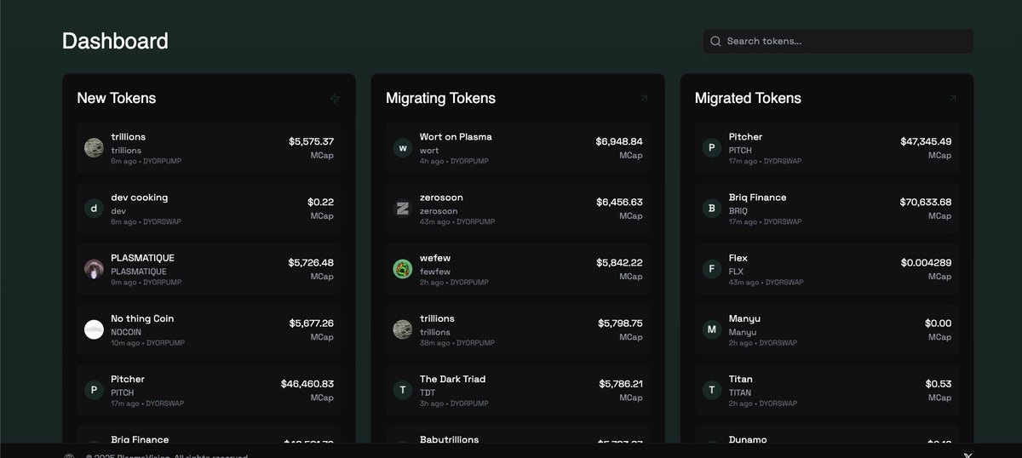
Task: Open the arrow icon beside Migrated Tokens
Action: click(952, 98)
